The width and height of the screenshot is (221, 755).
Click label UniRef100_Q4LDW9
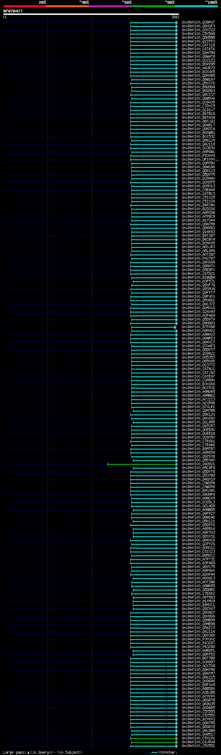(198, 730)
